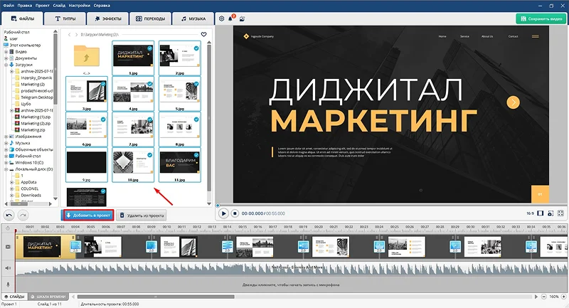Click the timeline horizontal scrollbar
Screen dimensions: 569x308
click(x=156, y=297)
